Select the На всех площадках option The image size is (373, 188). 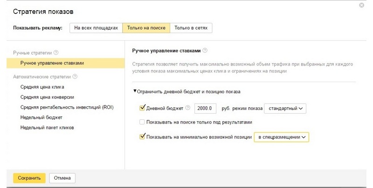point(96,28)
